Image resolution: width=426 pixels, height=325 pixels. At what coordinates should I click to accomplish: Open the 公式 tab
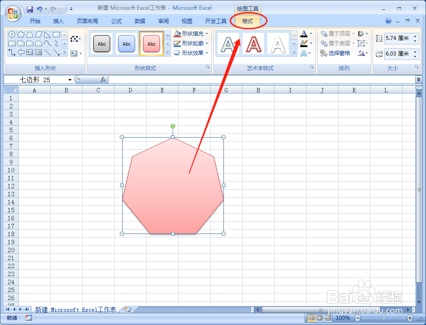(x=116, y=21)
